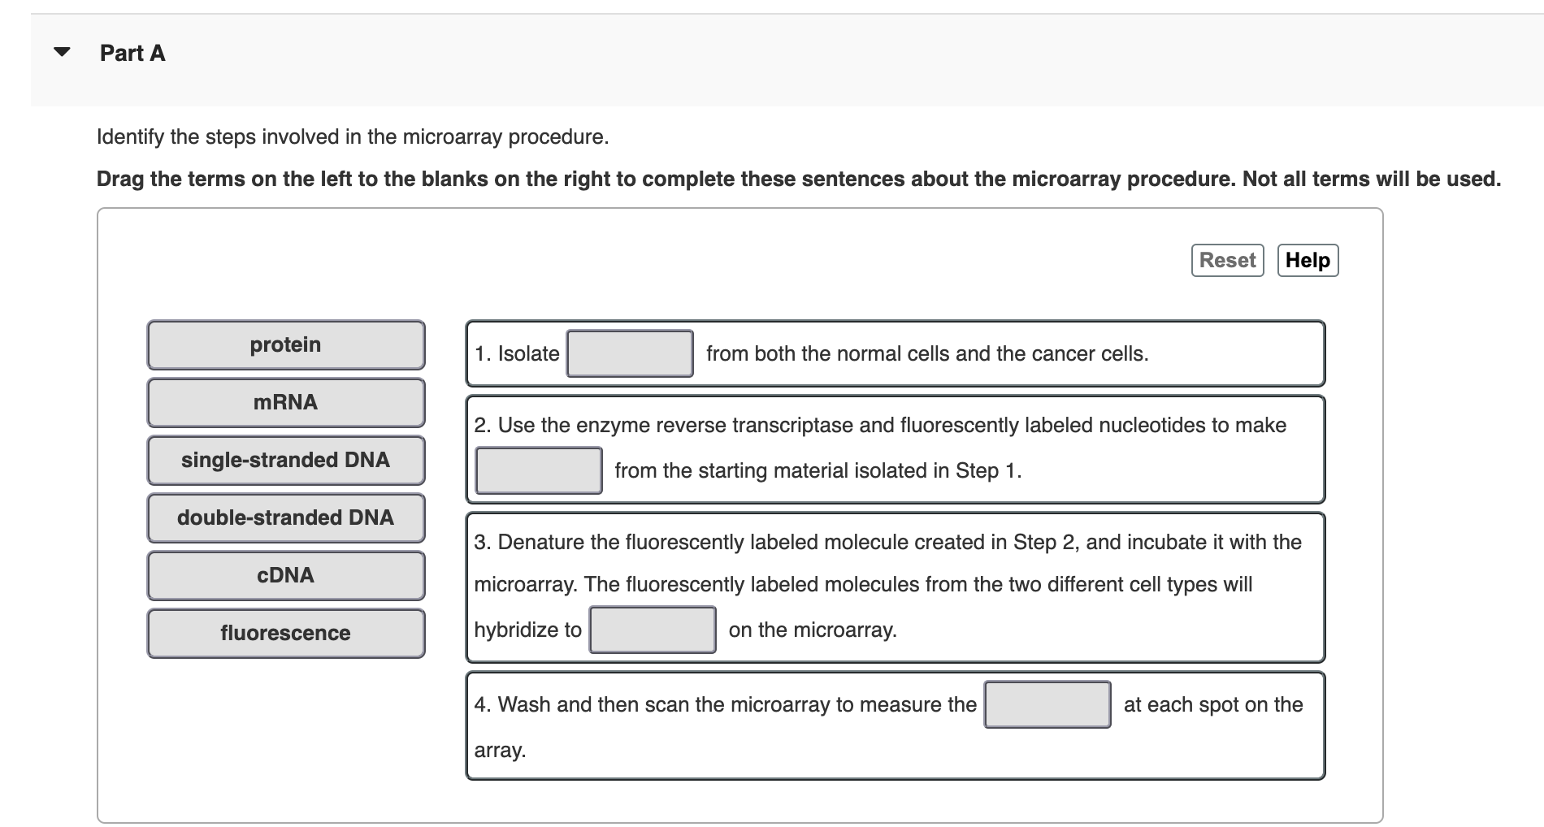Select the fluorescence term tile
The height and width of the screenshot is (827, 1544).
click(285, 634)
